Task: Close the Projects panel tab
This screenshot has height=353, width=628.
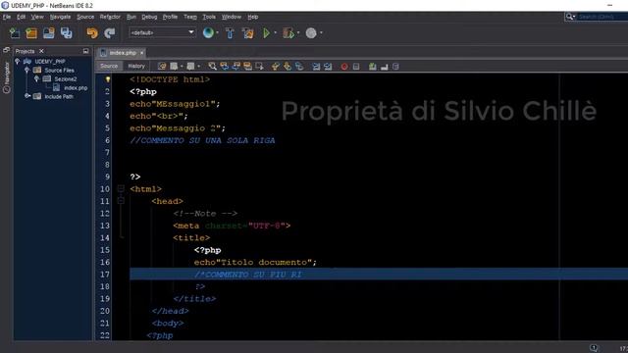Action: (41, 51)
